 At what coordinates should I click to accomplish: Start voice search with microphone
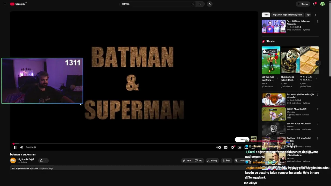(210, 4)
